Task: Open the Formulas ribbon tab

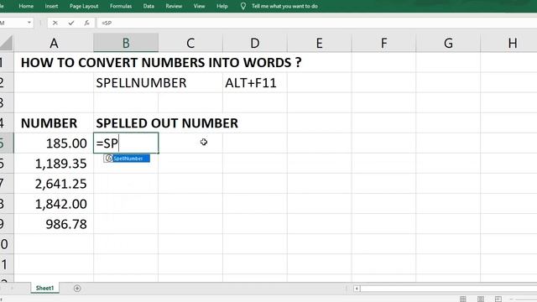Action: point(121,6)
